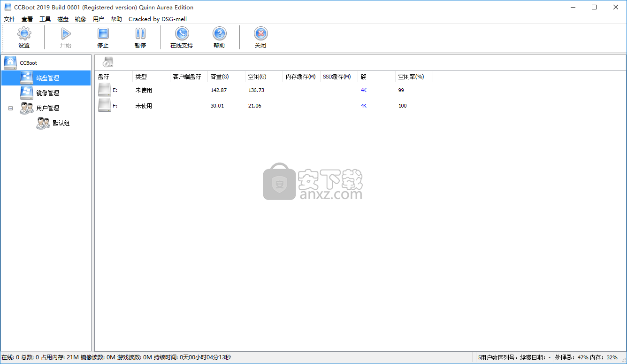Image resolution: width=627 pixels, height=364 pixels.
Task: Click free rate value 100
Action: pos(403,106)
